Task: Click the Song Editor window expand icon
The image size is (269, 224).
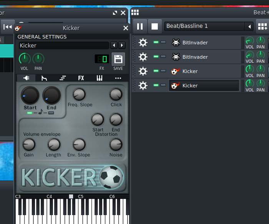Action: (x=115, y=13)
